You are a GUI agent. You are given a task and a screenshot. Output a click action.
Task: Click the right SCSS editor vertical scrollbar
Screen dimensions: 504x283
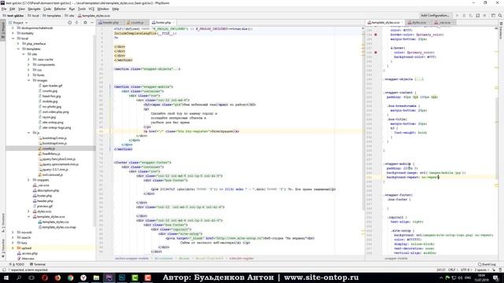[497, 138]
